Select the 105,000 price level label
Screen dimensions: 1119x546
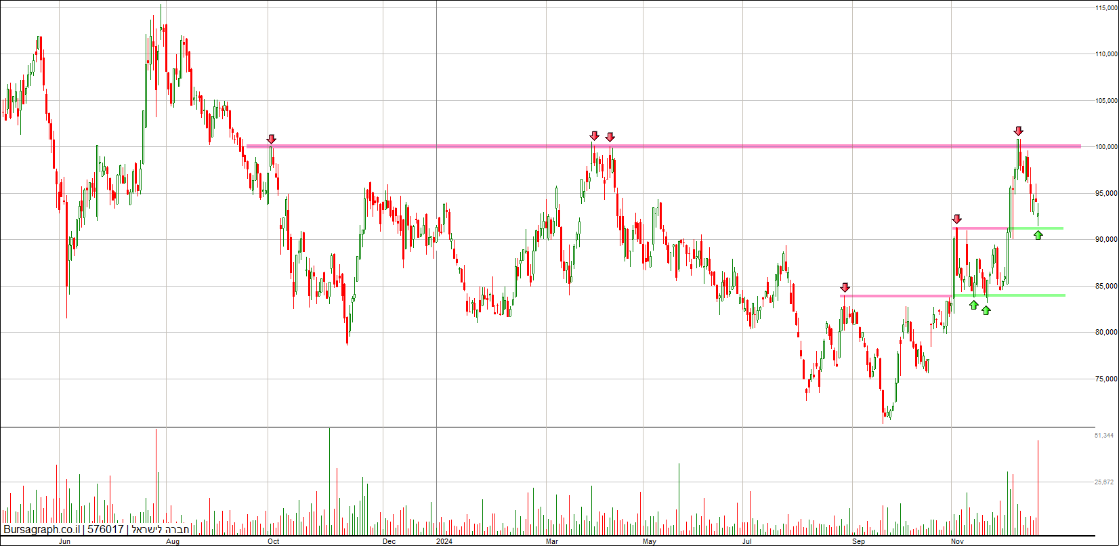1105,101
